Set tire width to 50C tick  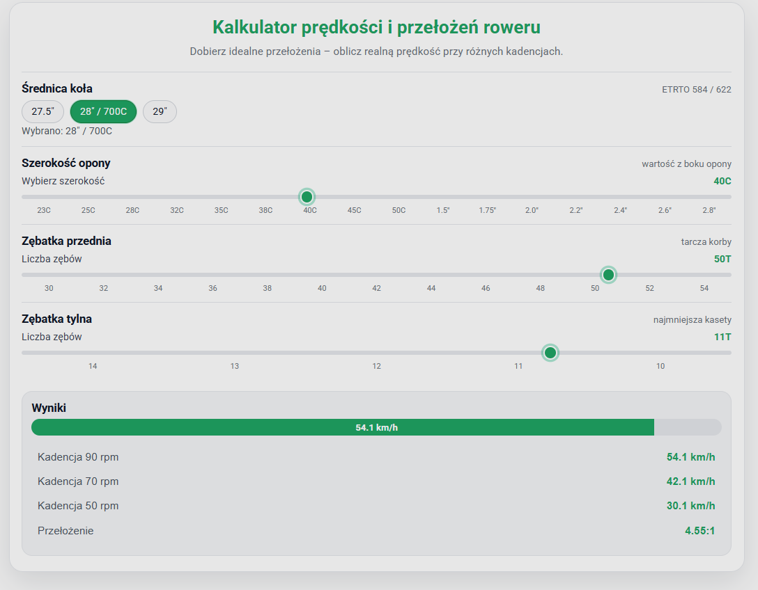point(399,210)
